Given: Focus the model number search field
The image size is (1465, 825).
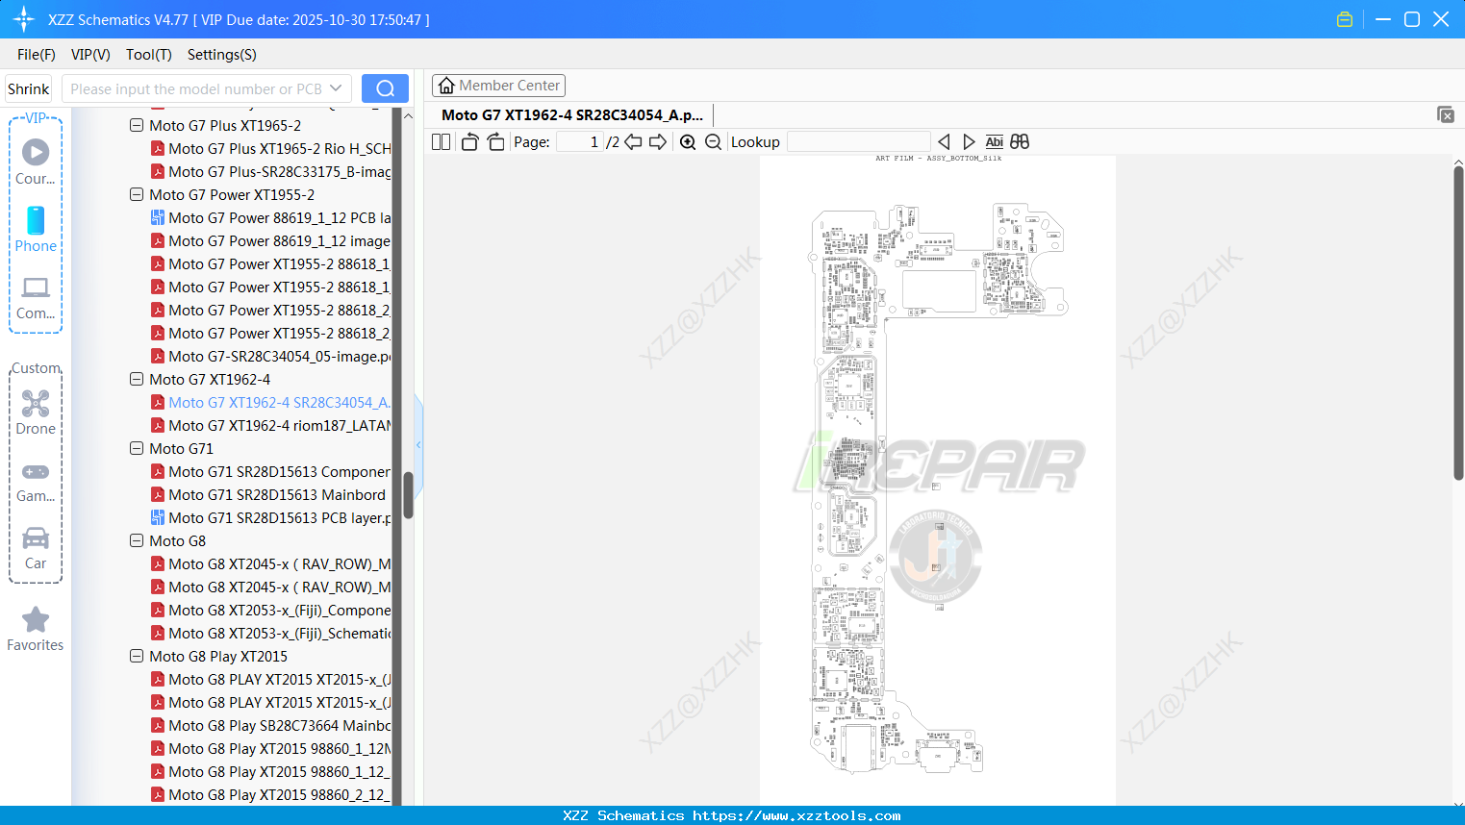Looking at the screenshot, I should pyautogui.click(x=197, y=88).
